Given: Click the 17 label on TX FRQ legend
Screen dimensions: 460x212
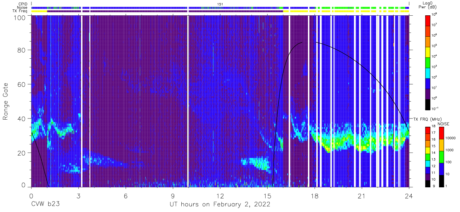Looking at the screenshot, I should 434,133.
